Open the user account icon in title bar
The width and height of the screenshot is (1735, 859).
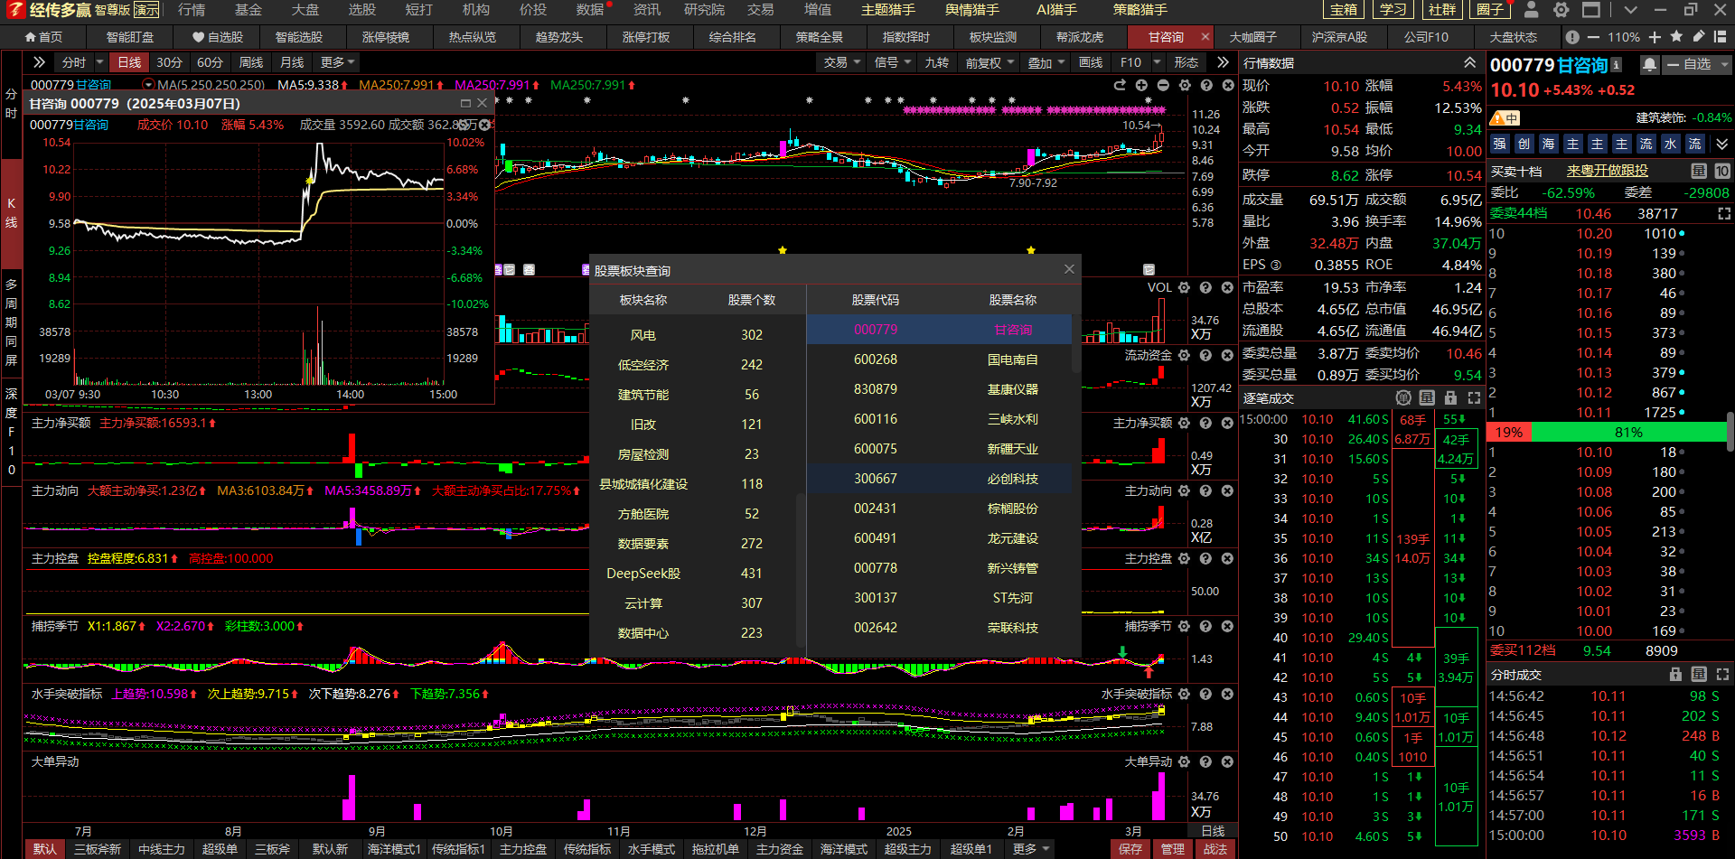[1531, 10]
